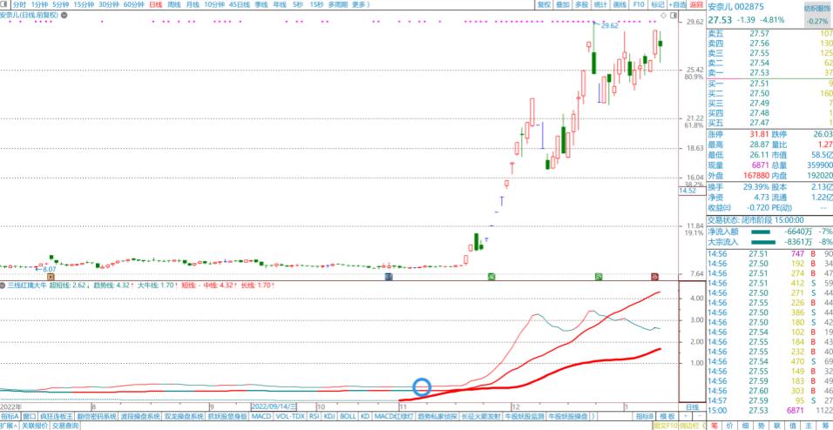Click the red marker below January candles
The width and height of the screenshot is (833, 430).
pos(655,277)
